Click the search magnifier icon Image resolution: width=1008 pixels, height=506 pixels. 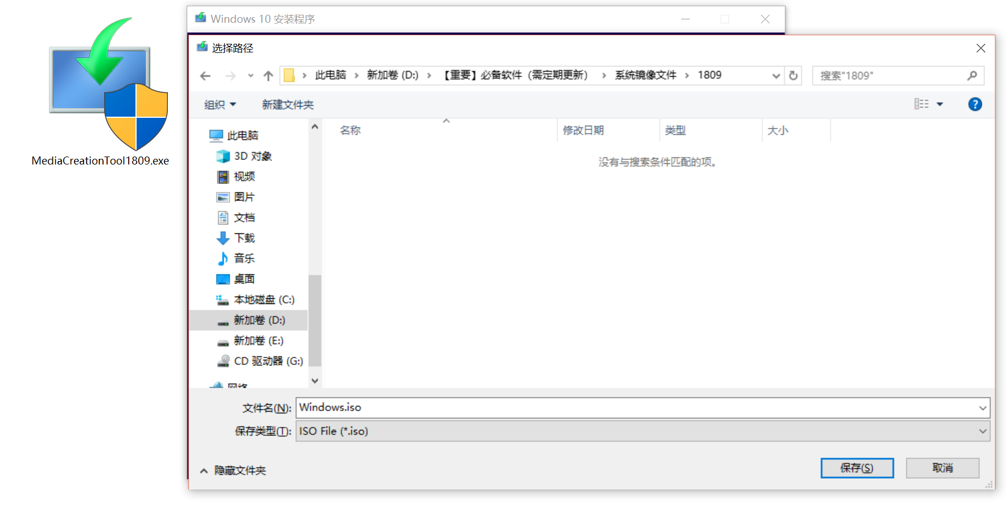972,75
